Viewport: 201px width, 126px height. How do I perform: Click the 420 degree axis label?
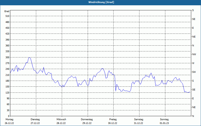[x=8, y=34]
